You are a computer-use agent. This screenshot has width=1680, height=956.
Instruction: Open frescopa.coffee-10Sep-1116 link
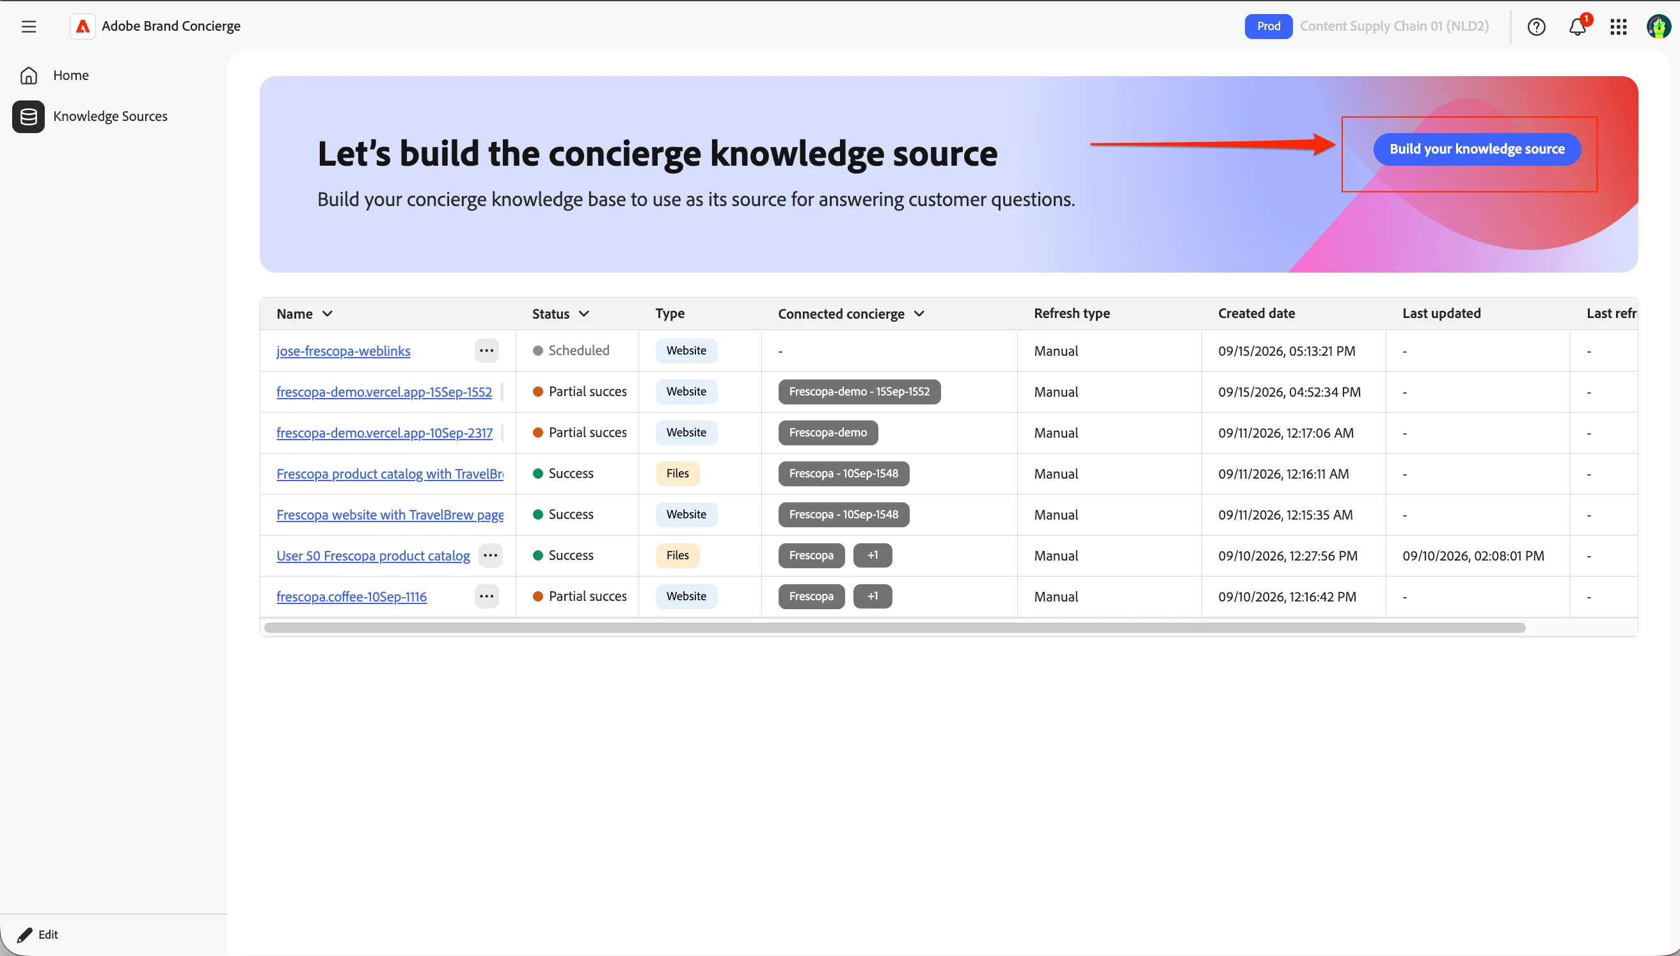(x=352, y=597)
